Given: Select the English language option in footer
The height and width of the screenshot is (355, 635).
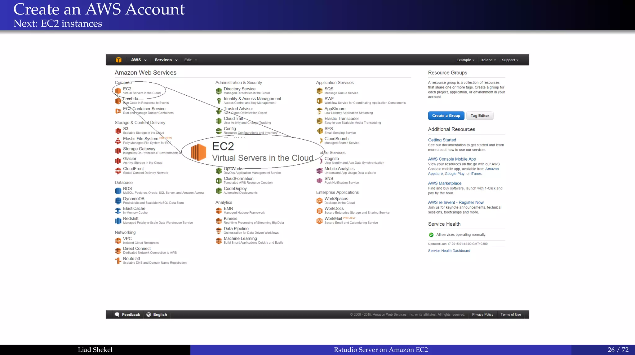Looking at the screenshot, I should [160, 314].
